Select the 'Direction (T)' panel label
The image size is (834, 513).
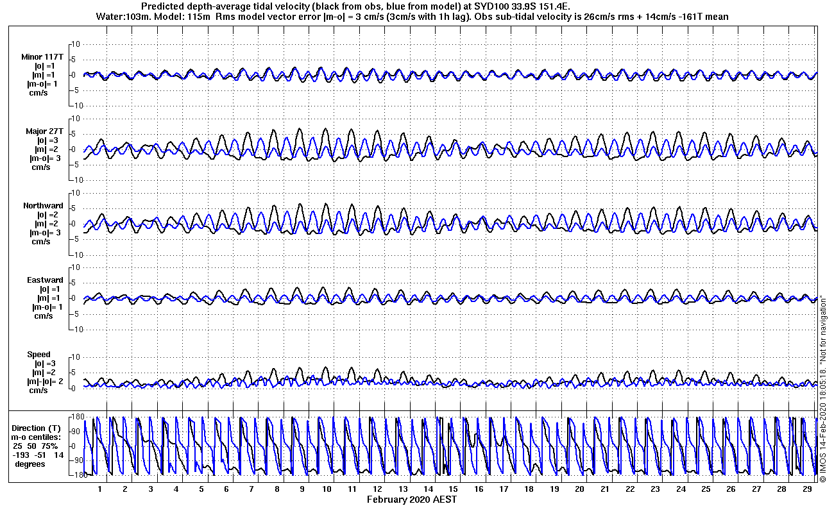[37, 428]
